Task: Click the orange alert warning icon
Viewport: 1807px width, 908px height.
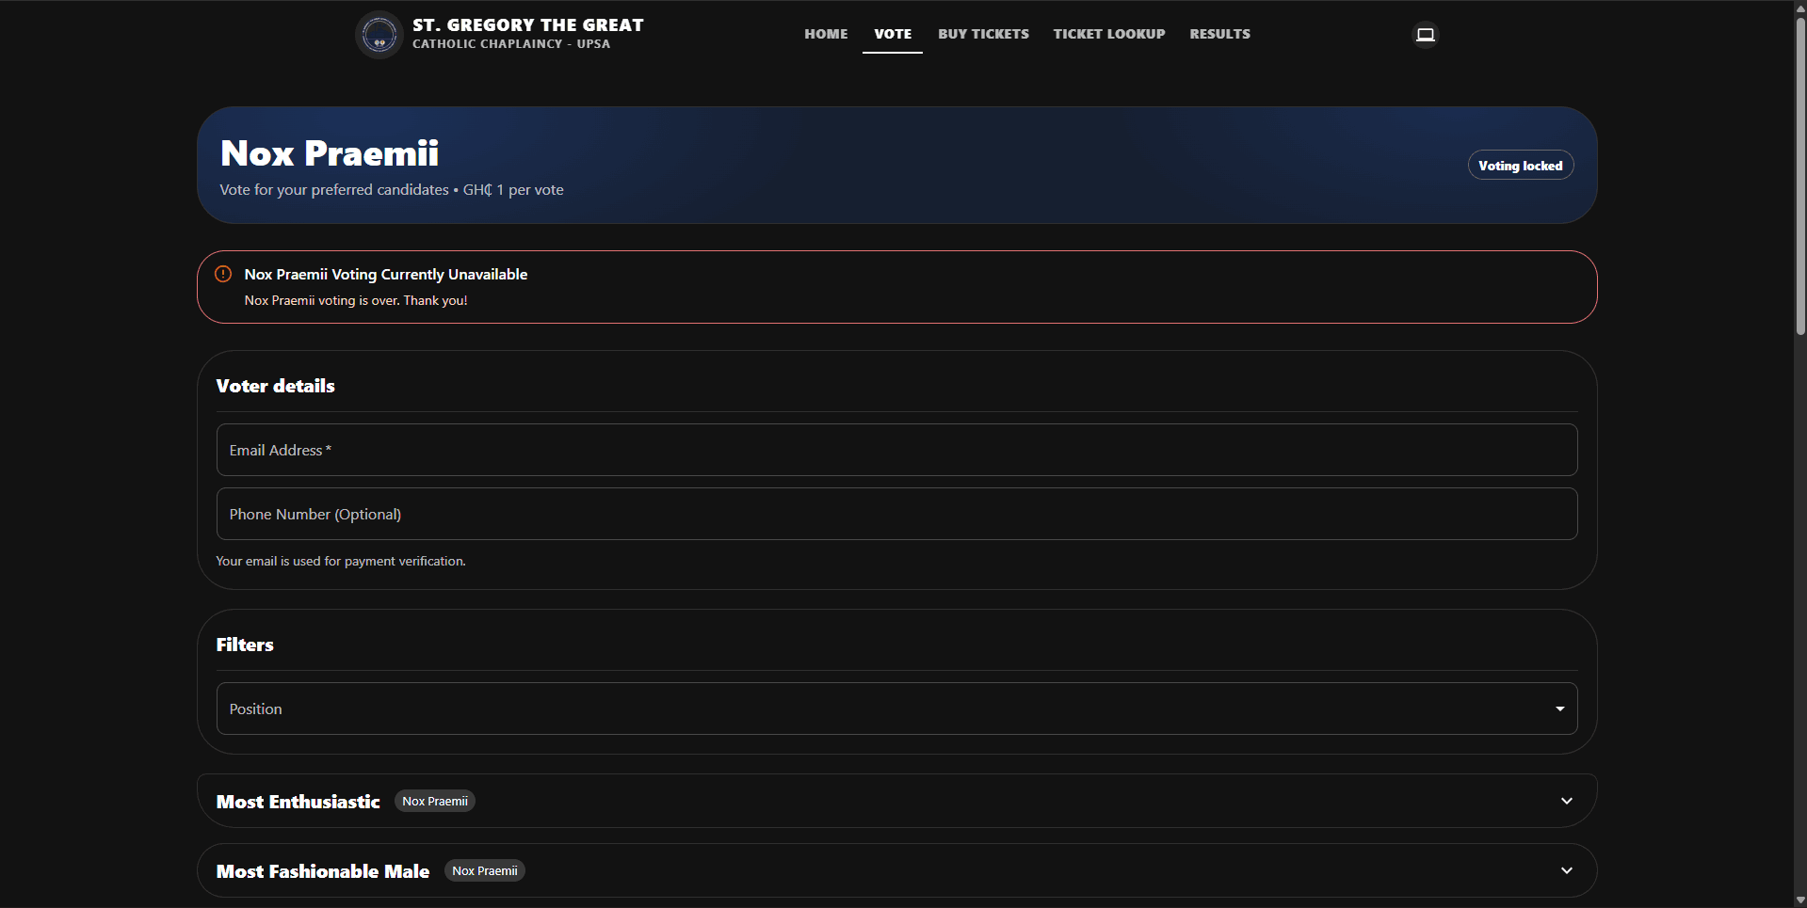Action: [x=223, y=274]
